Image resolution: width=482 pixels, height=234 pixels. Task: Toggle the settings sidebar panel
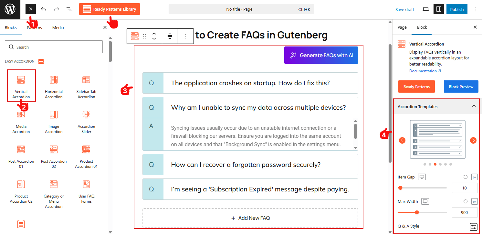(439, 9)
